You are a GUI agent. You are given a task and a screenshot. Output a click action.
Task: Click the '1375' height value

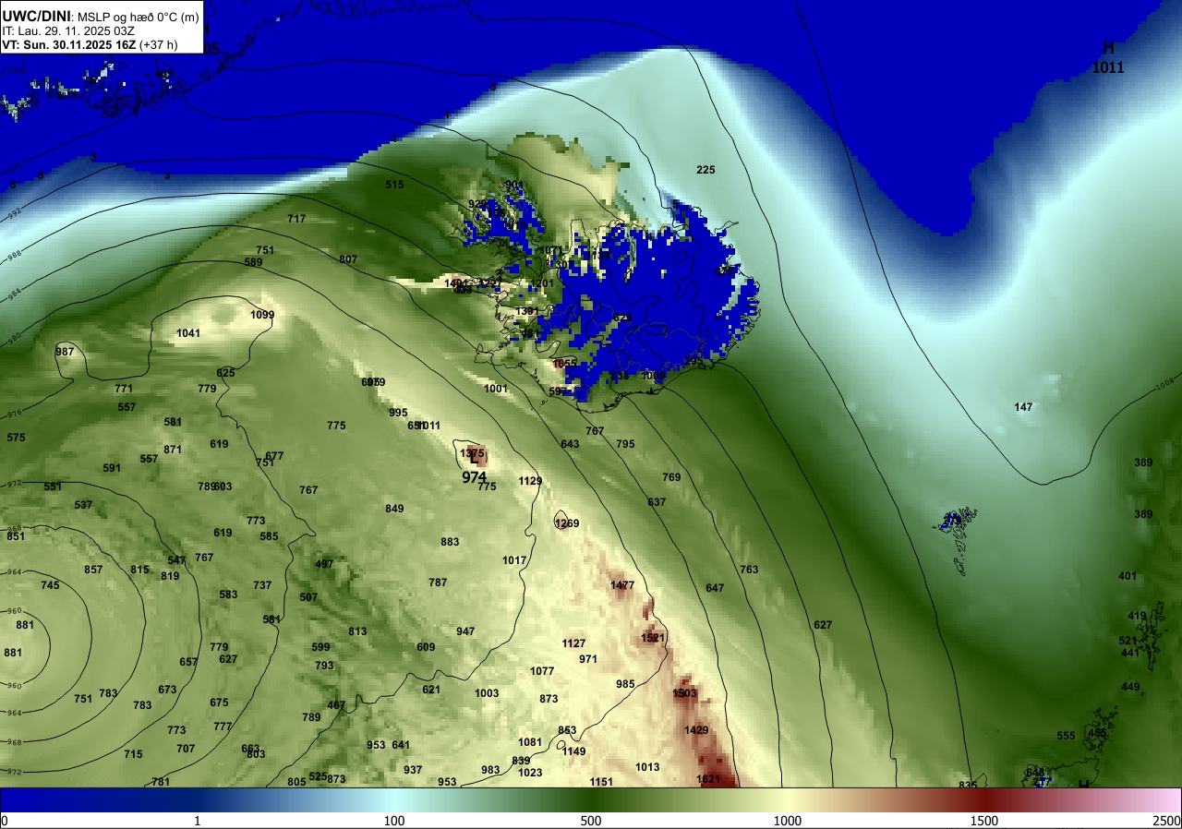pos(472,453)
